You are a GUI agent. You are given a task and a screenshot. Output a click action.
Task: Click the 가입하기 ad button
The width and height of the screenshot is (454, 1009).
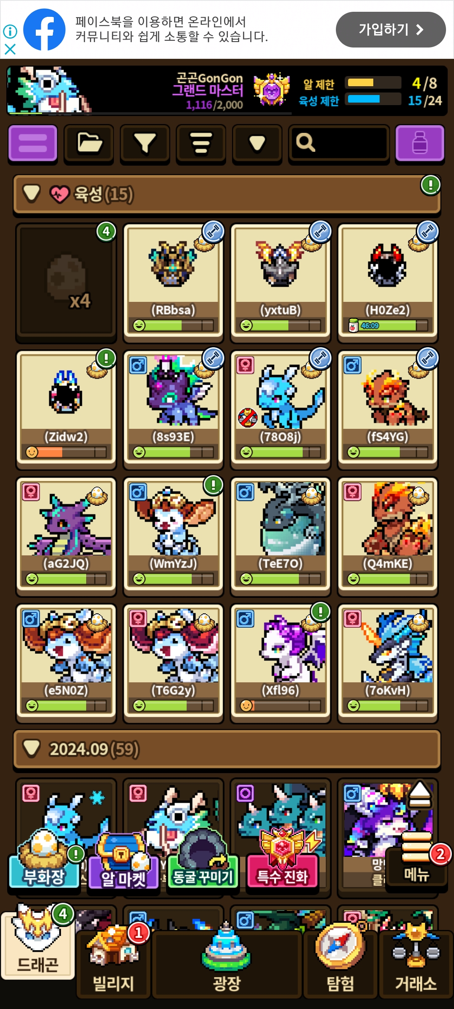click(x=391, y=29)
